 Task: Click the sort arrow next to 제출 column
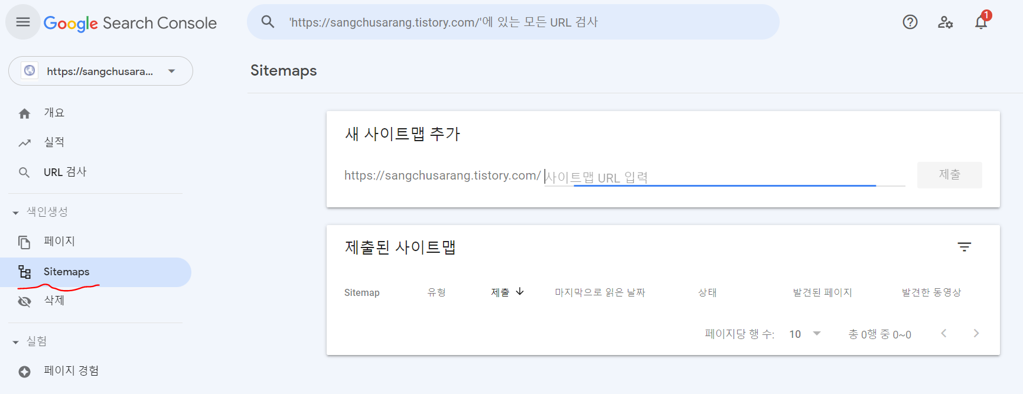[520, 291]
